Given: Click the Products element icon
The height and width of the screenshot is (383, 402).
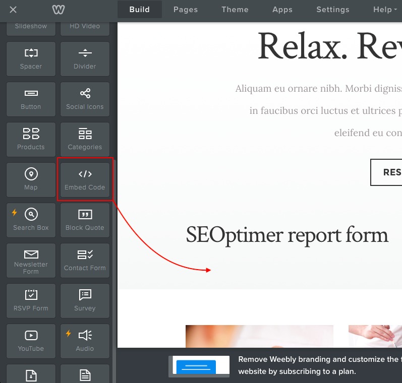Looking at the screenshot, I should [31, 140].
